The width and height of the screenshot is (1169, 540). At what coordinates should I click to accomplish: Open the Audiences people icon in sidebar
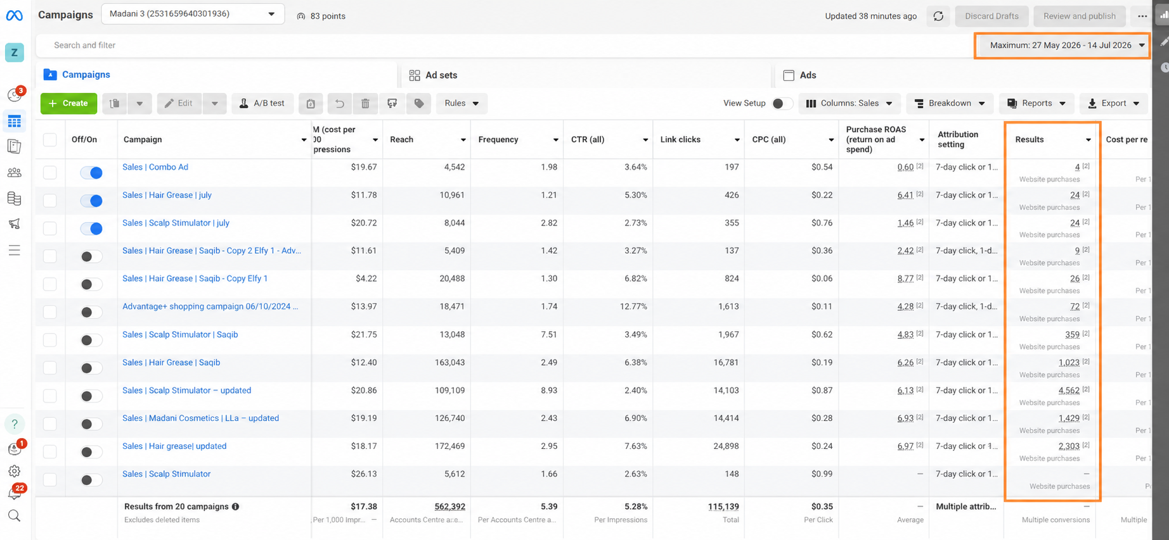click(14, 172)
